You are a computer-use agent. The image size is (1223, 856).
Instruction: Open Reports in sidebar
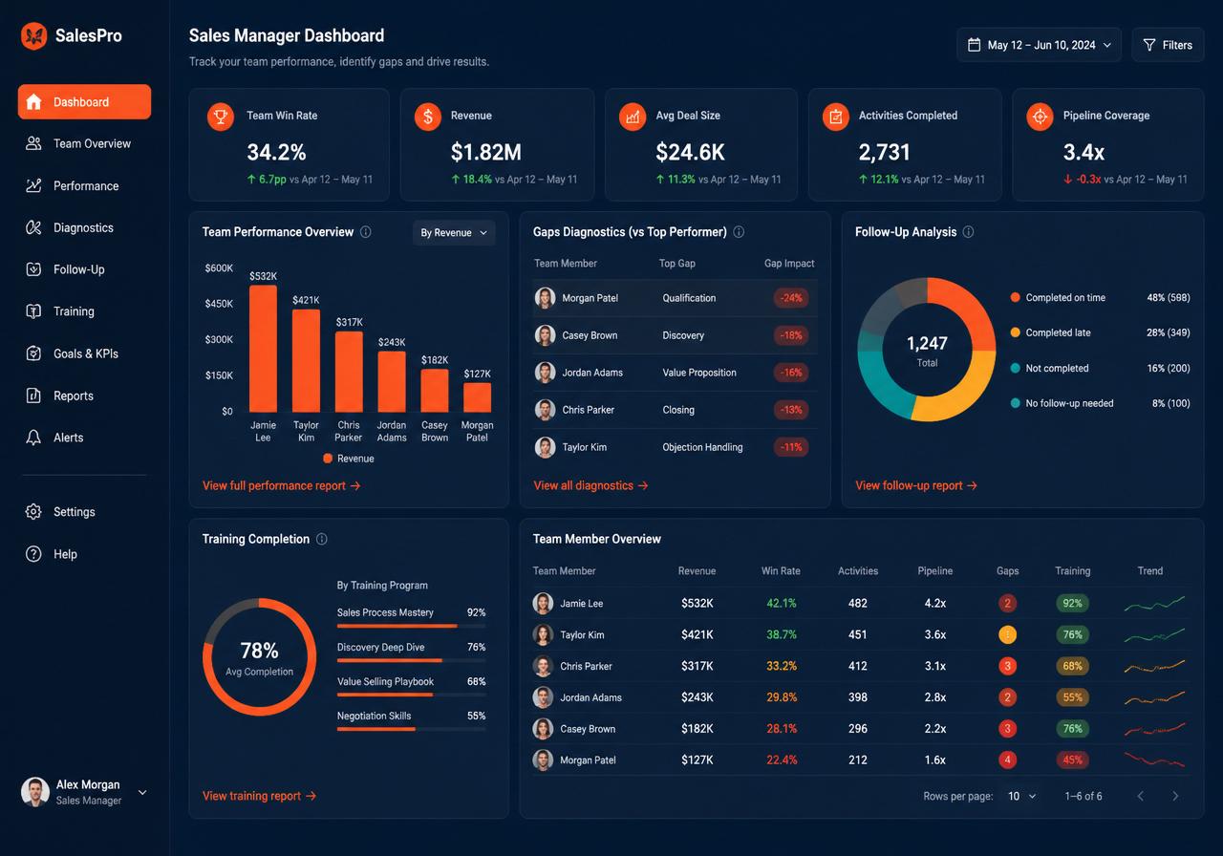(x=84, y=396)
